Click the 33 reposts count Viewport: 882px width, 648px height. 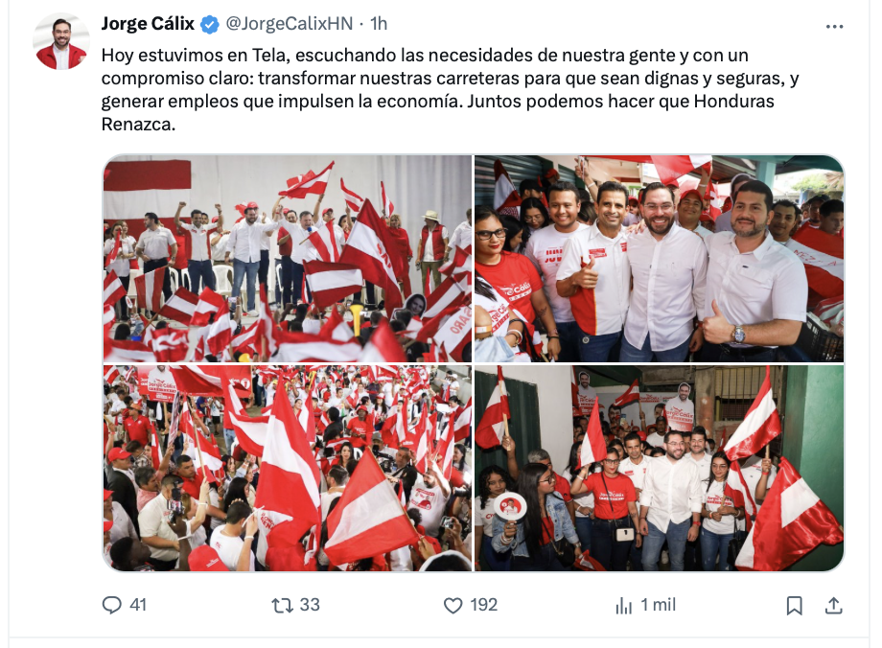(310, 605)
